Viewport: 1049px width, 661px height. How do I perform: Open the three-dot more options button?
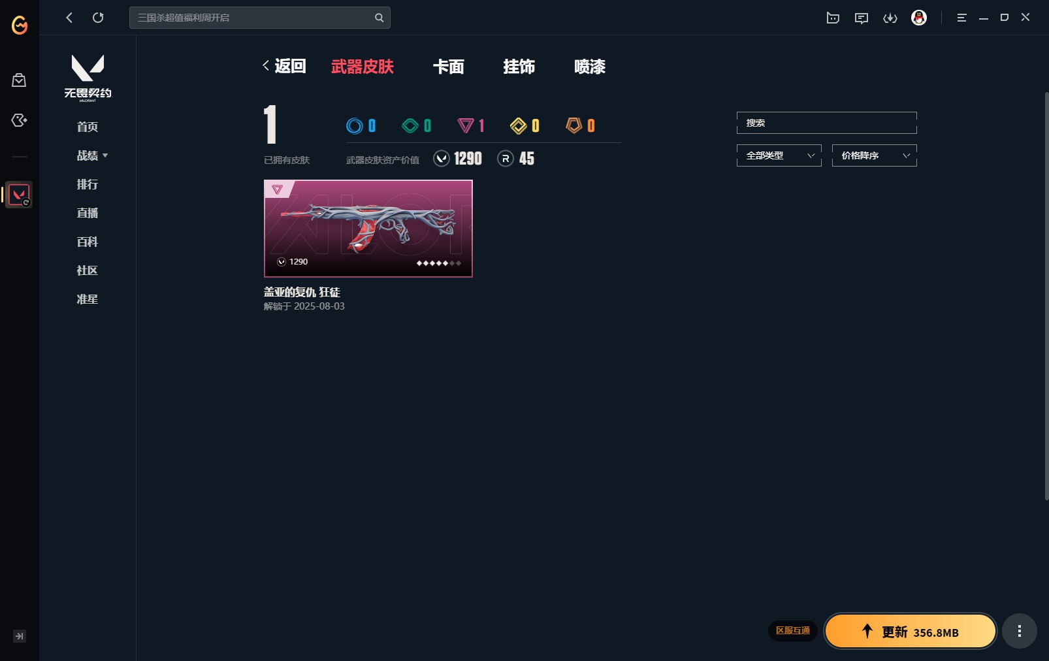pos(1020,631)
